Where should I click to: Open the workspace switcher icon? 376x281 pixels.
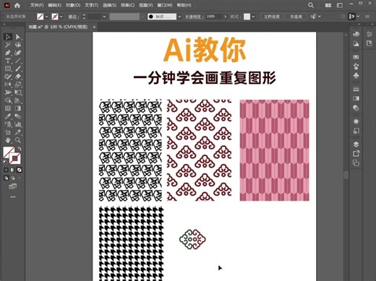(340, 5)
